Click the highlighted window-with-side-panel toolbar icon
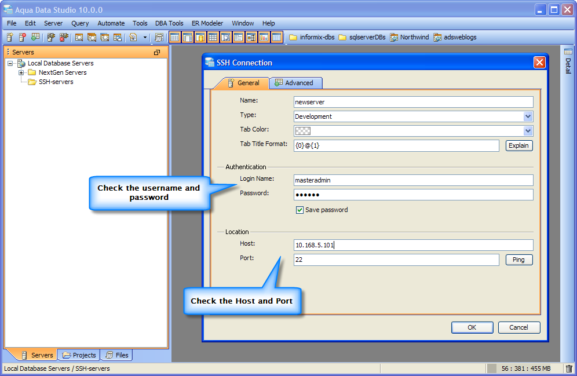 click(x=188, y=37)
